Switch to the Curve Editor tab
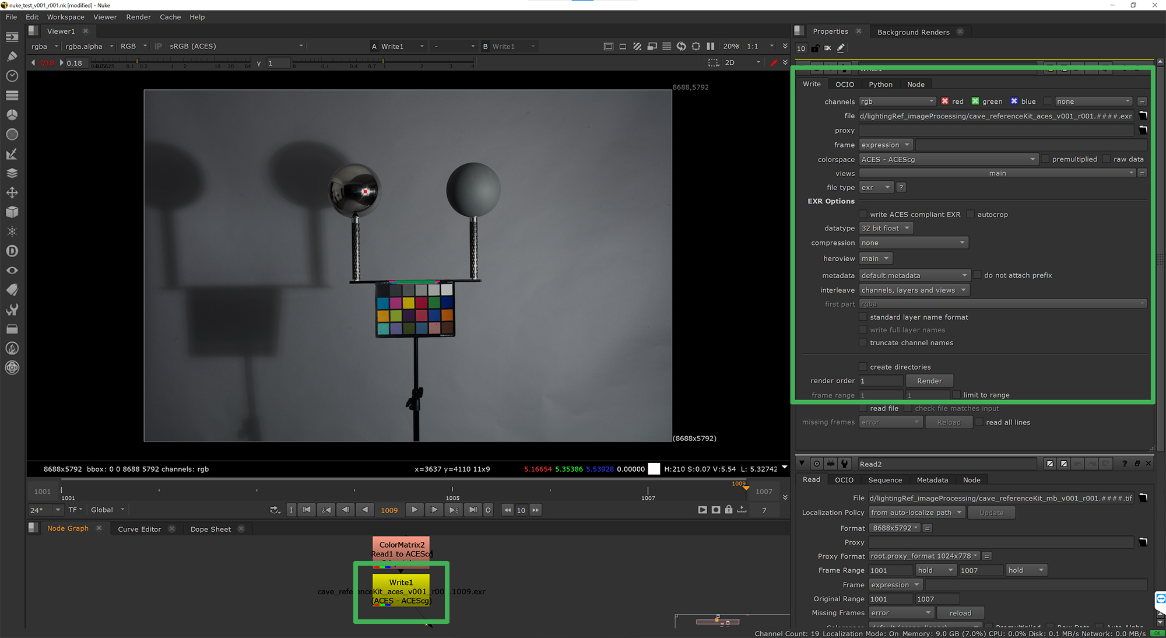 click(139, 529)
